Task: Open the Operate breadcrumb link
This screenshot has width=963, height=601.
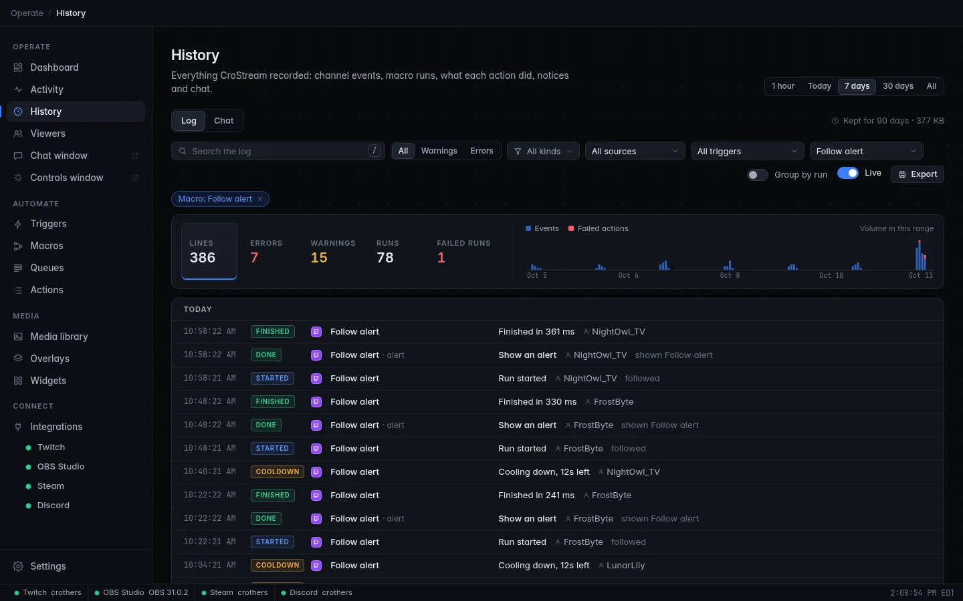Action: point(27,13)
